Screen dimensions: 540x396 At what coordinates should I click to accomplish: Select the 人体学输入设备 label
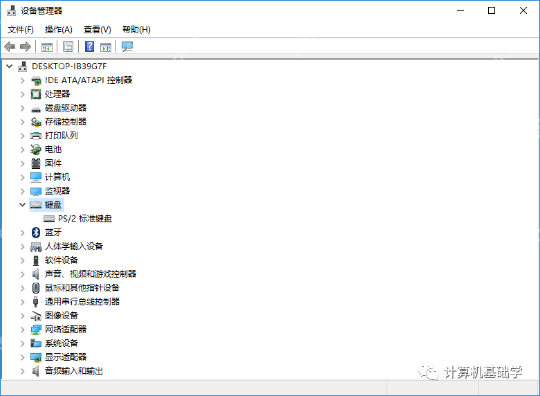point(74,246)
